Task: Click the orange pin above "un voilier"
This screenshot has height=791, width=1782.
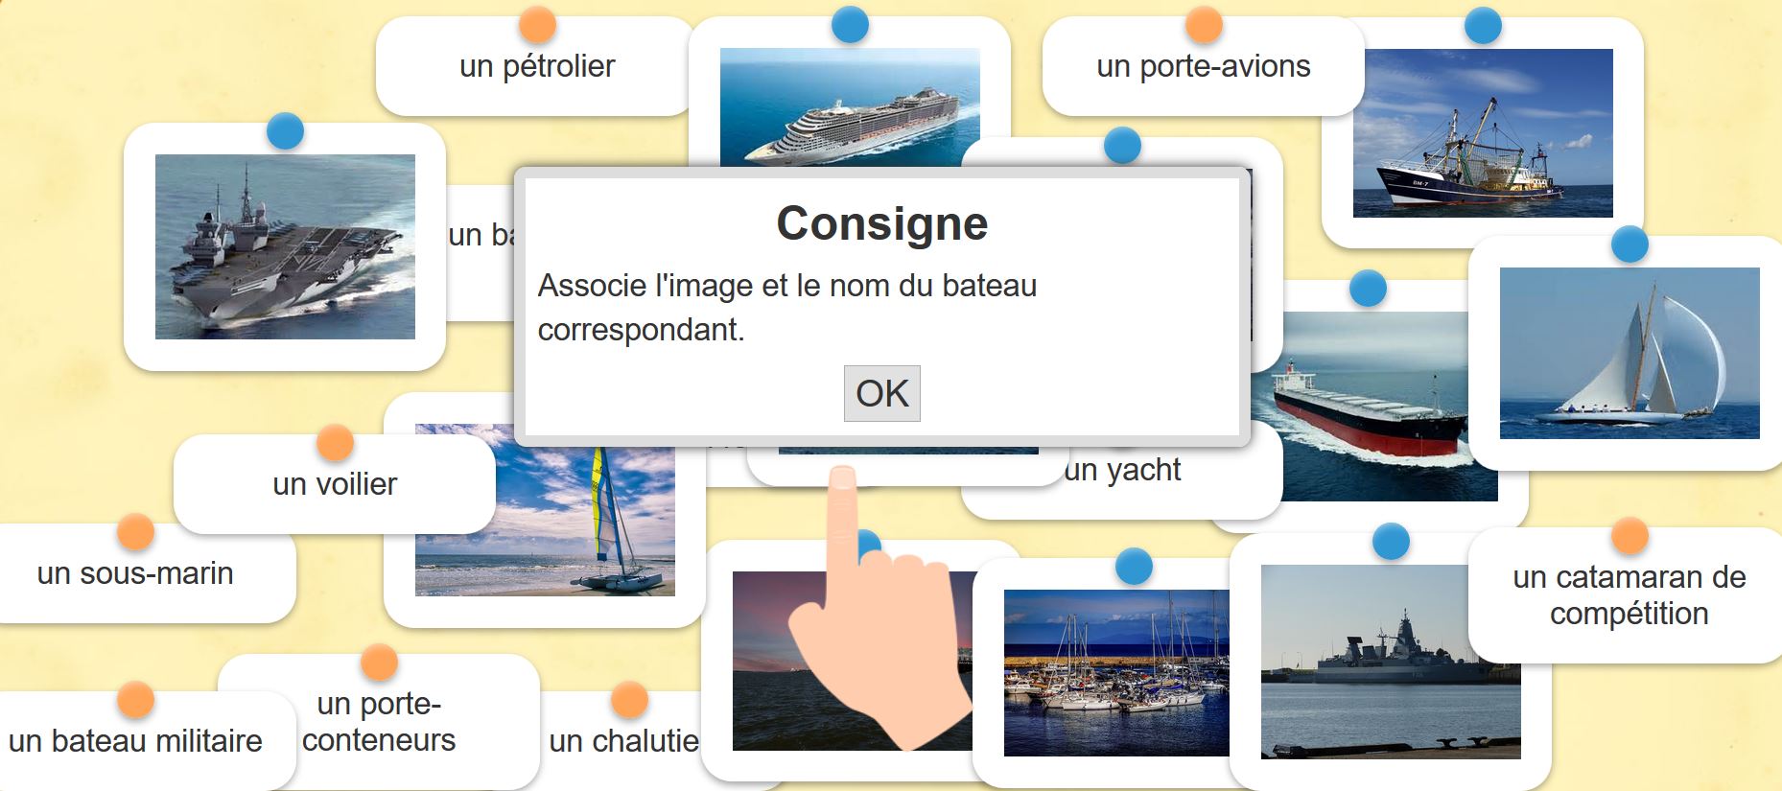Action: [x=335, y=443]
